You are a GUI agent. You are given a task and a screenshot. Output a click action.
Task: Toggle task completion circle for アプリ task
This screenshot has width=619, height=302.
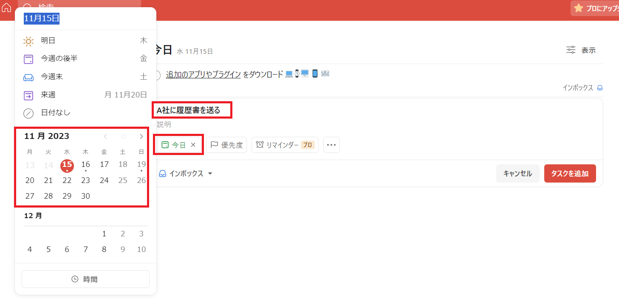[x=156, y=75]
